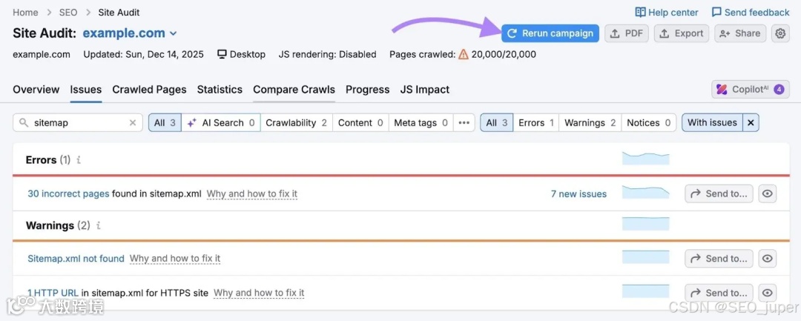Filter by AI Search category
Image resolution: width=801 pixels, height=321 pixels.
coord(221,122)
